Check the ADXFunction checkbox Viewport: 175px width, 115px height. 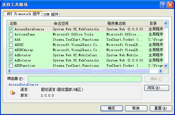(11, 65)
